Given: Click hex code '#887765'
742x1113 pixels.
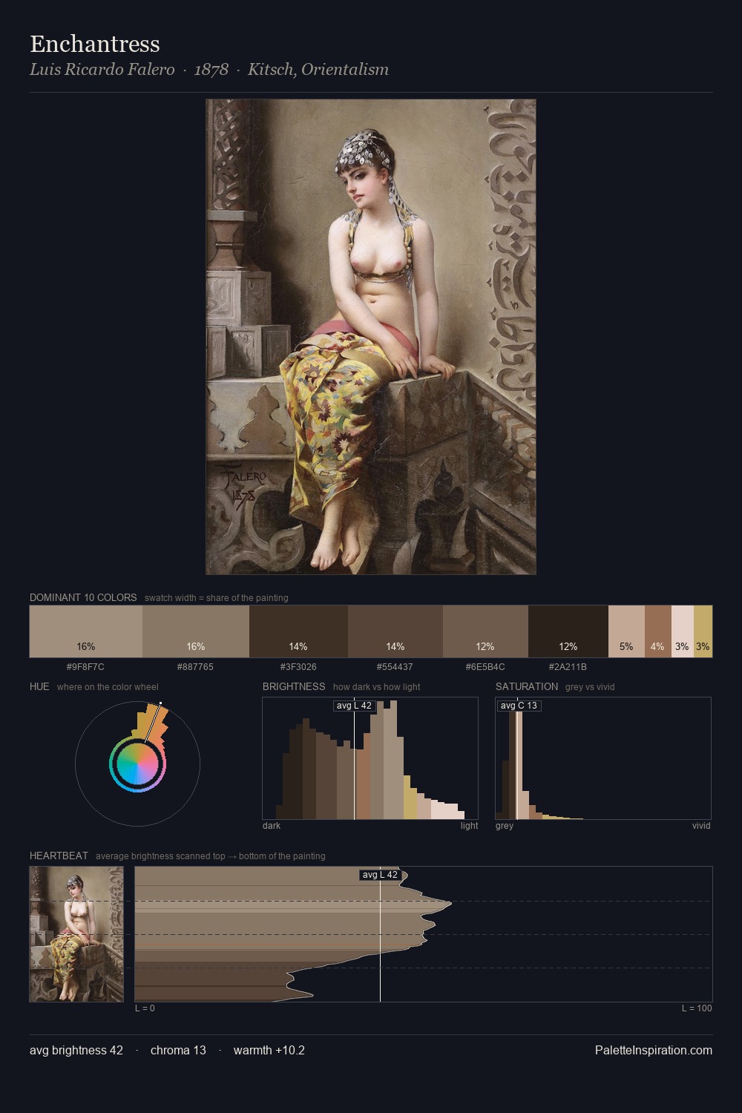Looking at the screenshot, I should pos(195,666).
